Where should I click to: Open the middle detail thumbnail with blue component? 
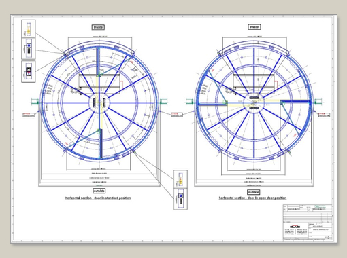(29, 49)
